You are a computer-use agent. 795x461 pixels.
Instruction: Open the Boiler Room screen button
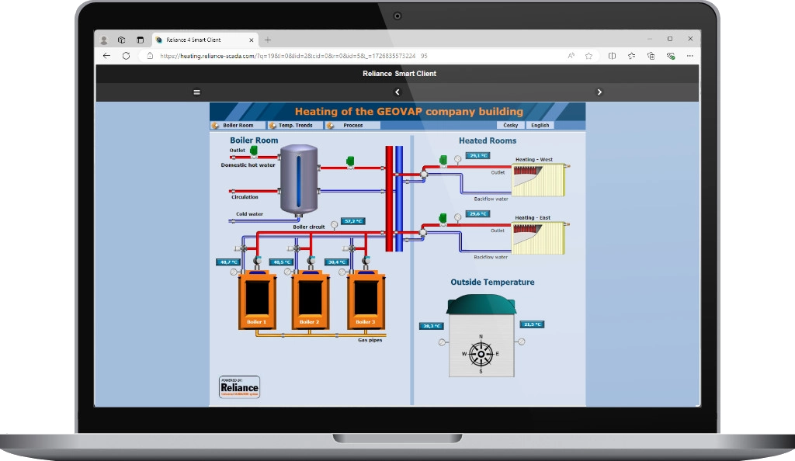pos(238,125)
